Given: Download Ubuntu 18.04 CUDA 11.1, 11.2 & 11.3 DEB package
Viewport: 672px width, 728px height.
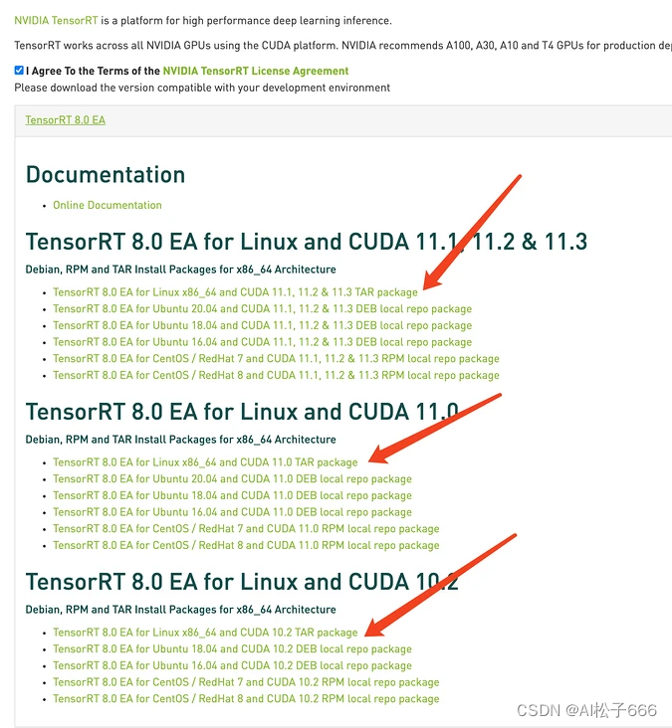Looking at the screenshot, I should click(262, 326).
